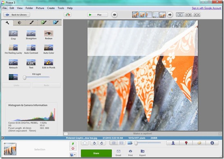Click the Share button

point(96,153)
